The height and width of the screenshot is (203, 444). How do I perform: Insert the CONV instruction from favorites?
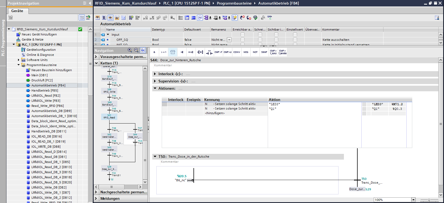coord(237,52)
